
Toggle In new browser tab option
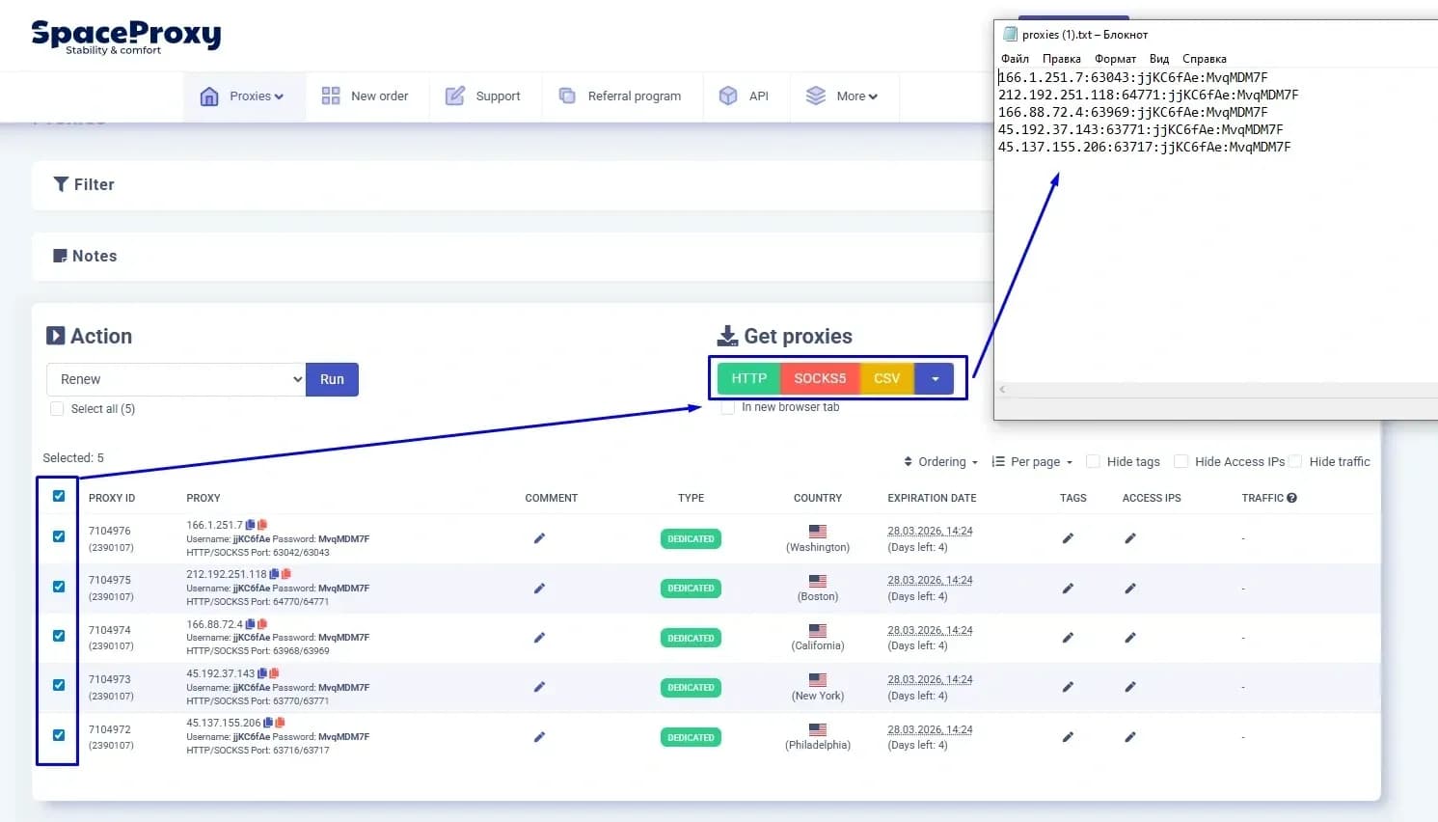(728, 407)
